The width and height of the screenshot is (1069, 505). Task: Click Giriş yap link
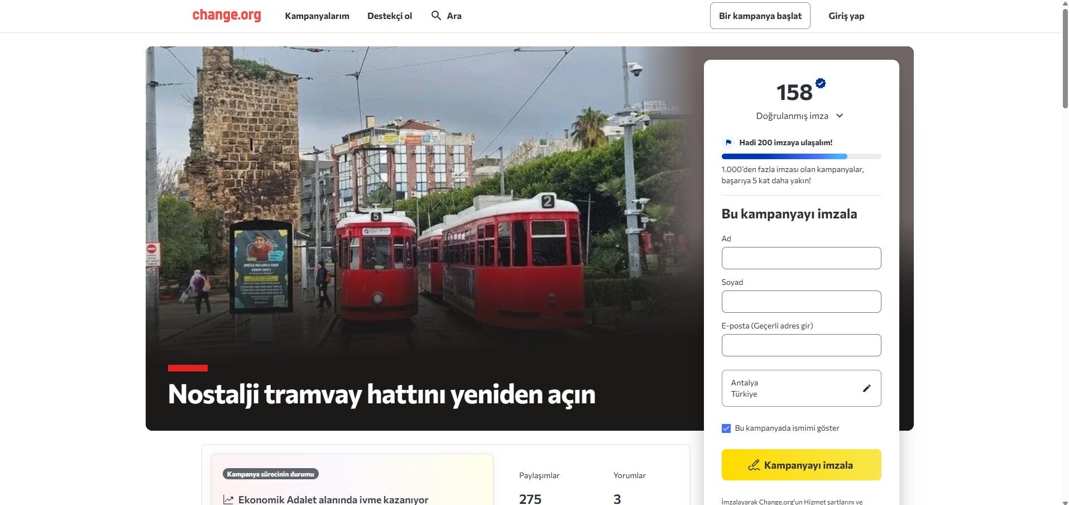click(x=846, y=16)
